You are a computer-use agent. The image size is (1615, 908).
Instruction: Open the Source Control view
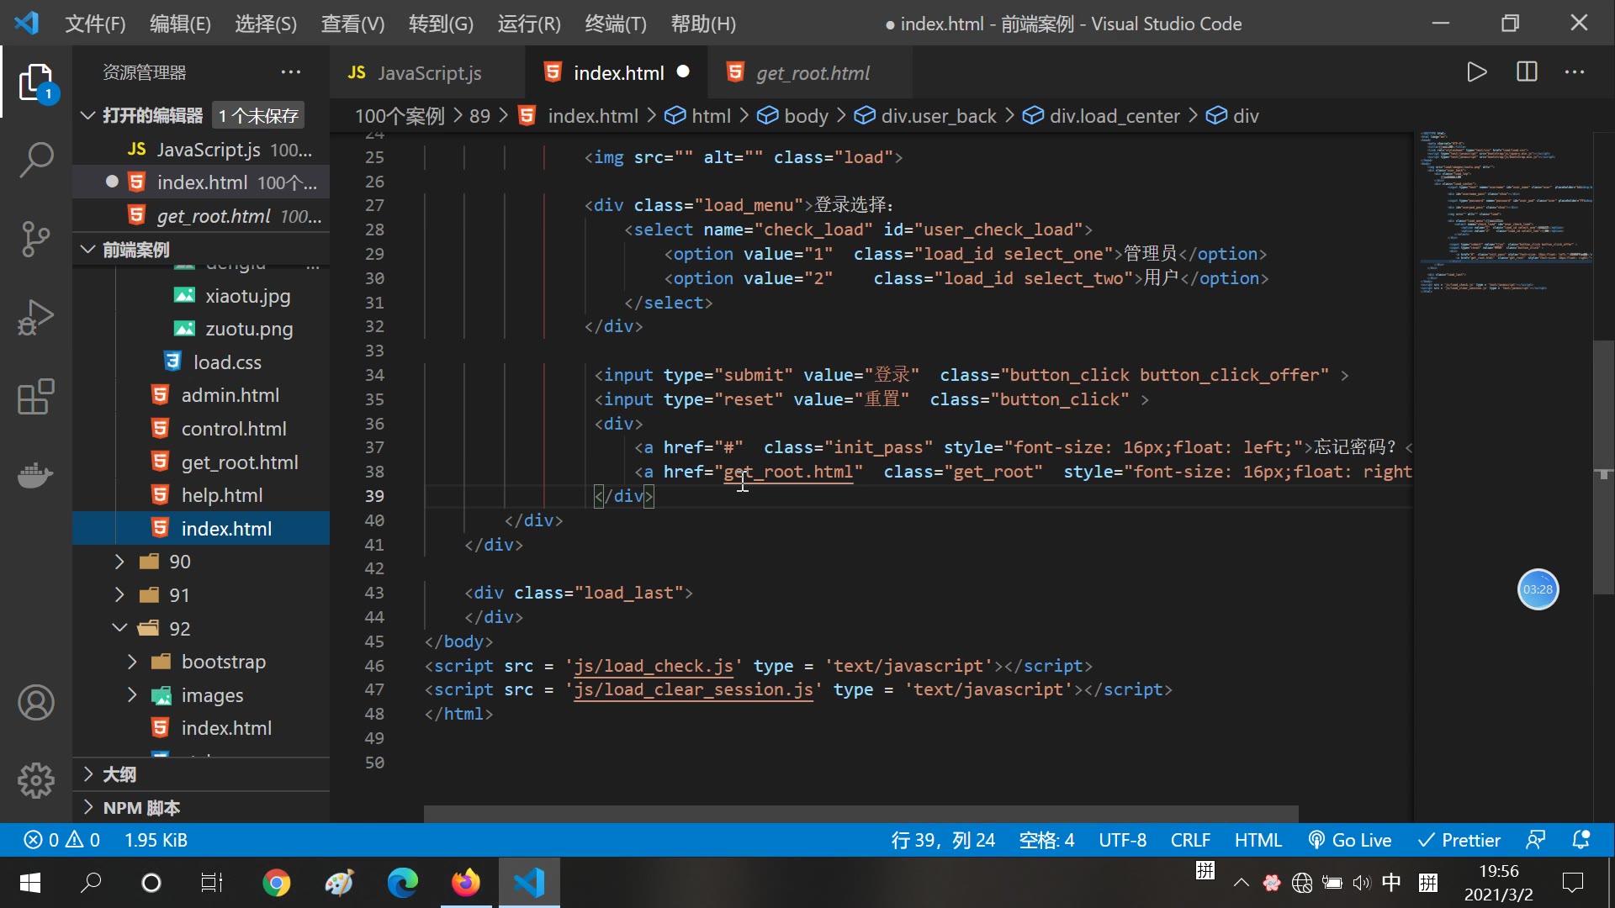[x=35, y=239]
